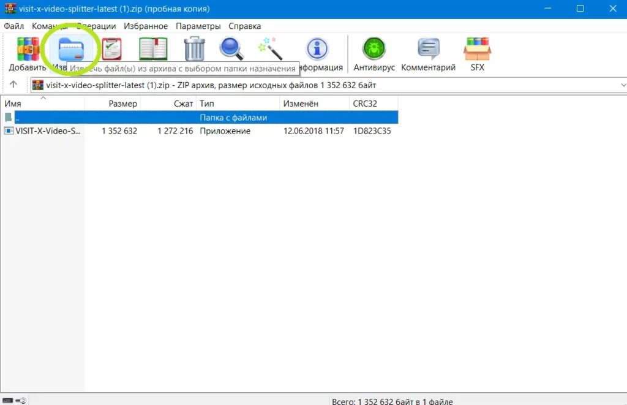
Task: Click the Папка с файлами type cell
Action: tap(233, 118)
